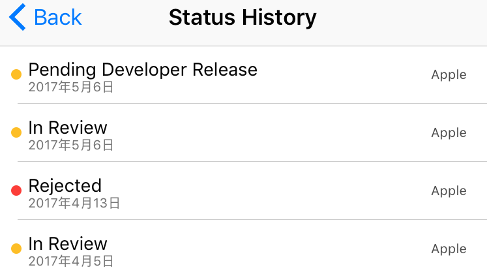Click the red dot beside Rejected
487x276 pixels.
click(x=16, y=191)
